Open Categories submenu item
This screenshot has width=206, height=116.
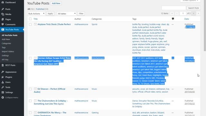point(6,43)
